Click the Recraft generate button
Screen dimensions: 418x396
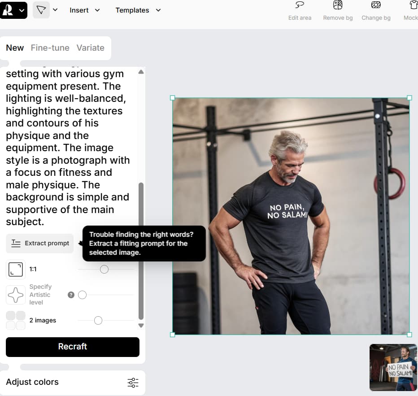pyautogui.click(x=73, y=347)
